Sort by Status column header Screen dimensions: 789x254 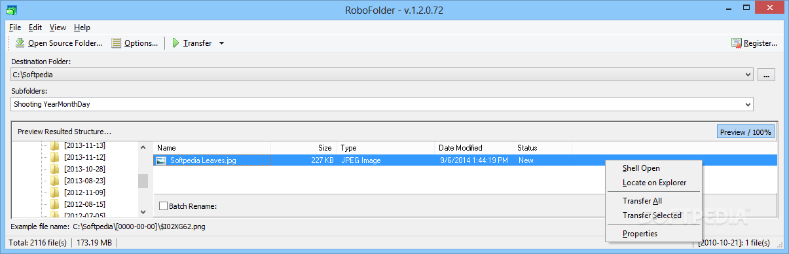coord(543,148)
